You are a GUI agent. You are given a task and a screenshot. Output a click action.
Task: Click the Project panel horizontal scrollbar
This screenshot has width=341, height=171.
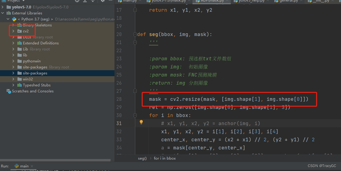(x=55, y=160)
